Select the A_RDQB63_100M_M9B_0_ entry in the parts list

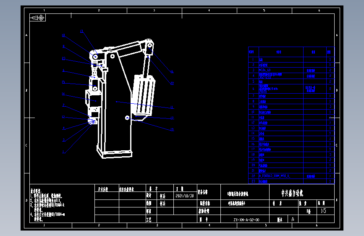(x=275, y=176)
